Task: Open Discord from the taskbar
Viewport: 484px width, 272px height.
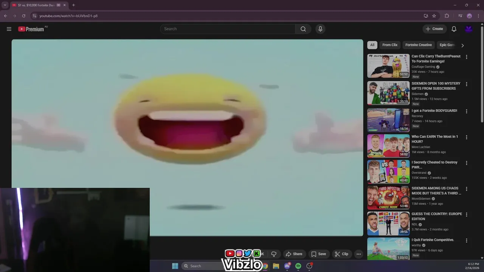Action: [x=287, y=266]
